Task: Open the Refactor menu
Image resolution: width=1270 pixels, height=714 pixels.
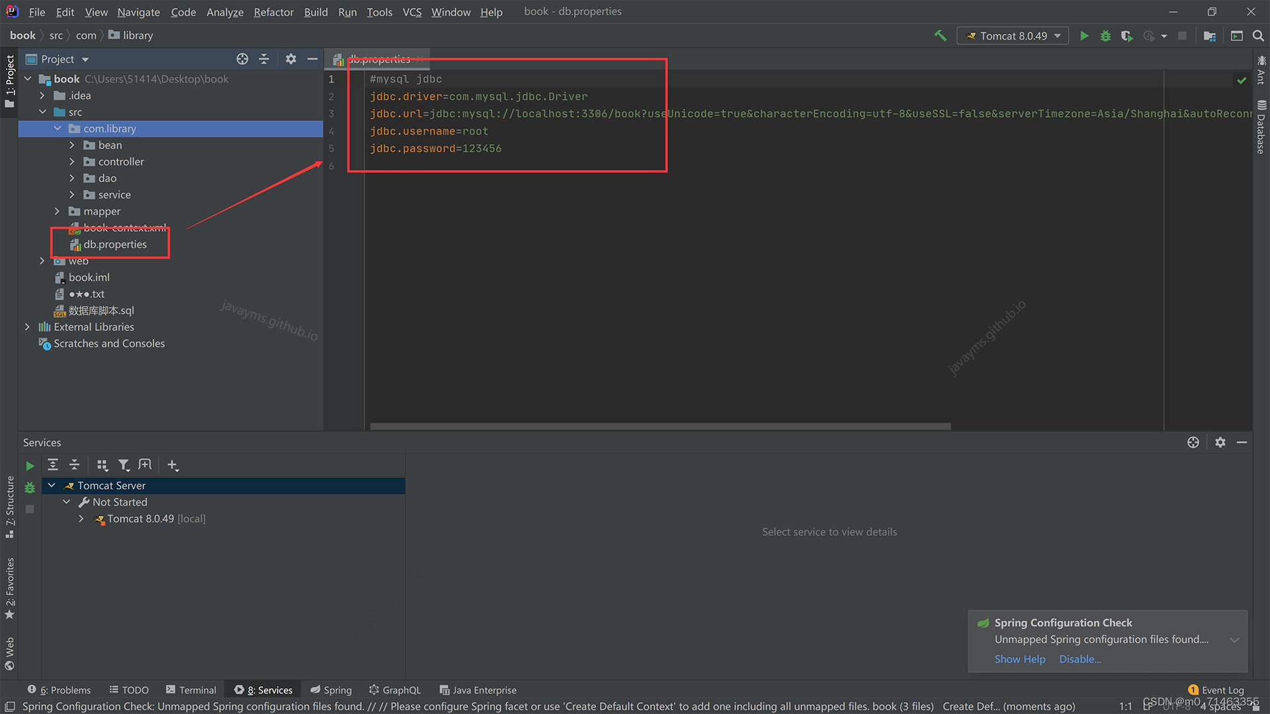Action: [x=273, y=12]
